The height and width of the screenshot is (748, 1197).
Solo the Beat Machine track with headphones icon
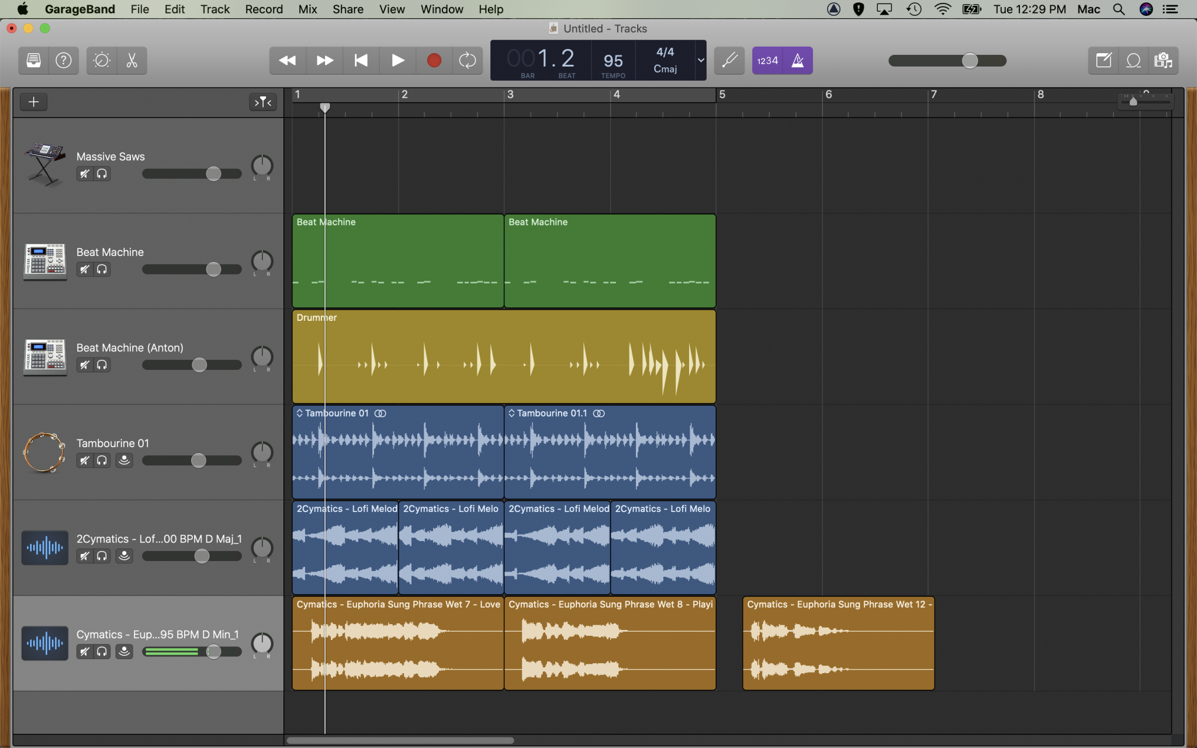(x=102, y=269)
